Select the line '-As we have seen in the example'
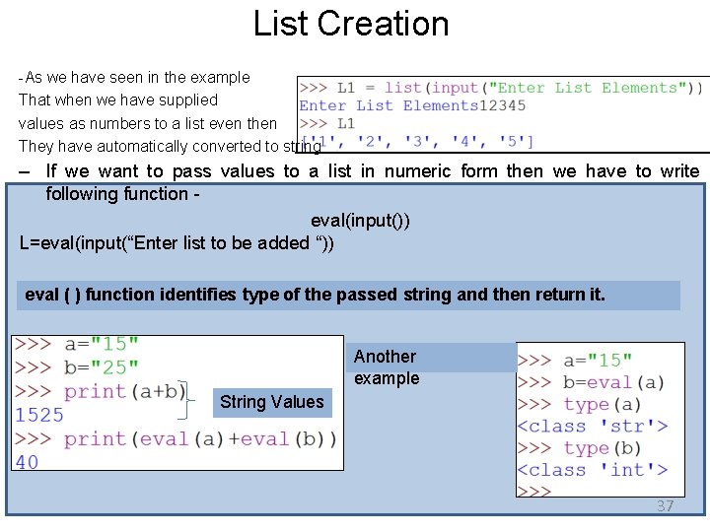The image size is (710, 532). 134,78
